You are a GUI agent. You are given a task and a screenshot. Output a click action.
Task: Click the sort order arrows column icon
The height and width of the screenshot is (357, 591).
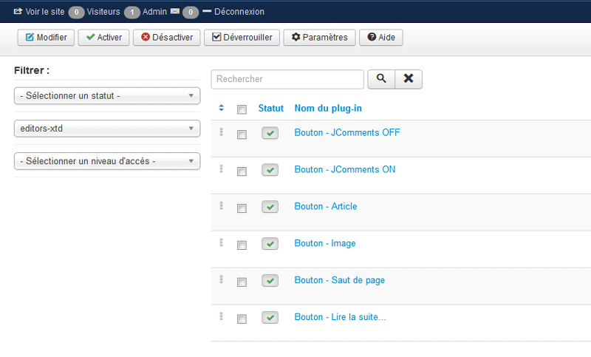pyautogui.click(x=221, y=109)
